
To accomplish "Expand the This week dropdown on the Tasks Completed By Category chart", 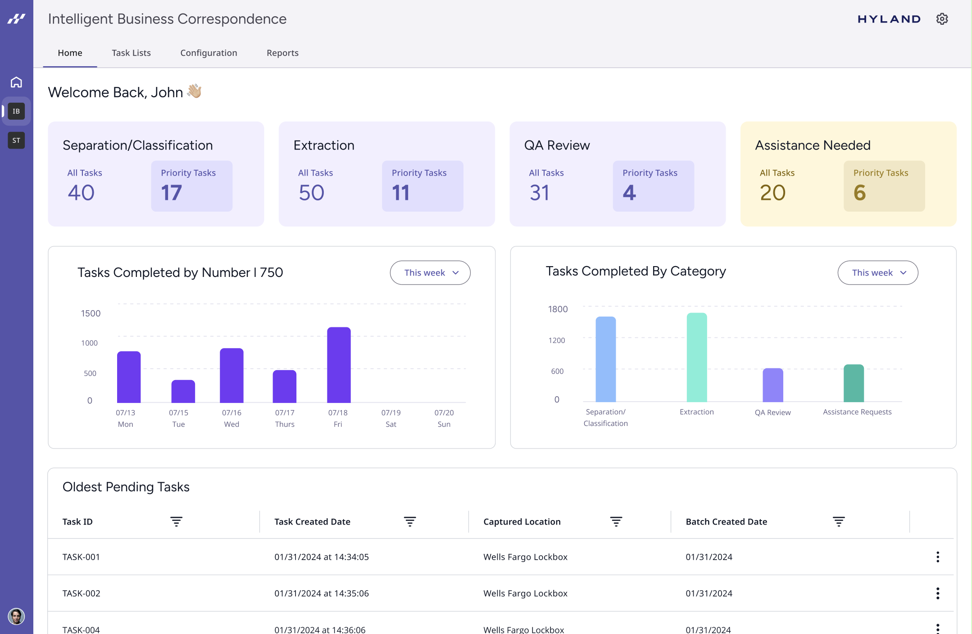I will (x=877, y=273).
